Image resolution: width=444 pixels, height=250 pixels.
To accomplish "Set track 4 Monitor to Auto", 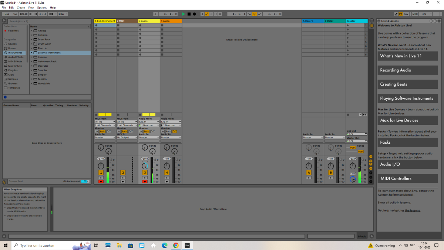I will click(x=168, y=131).
